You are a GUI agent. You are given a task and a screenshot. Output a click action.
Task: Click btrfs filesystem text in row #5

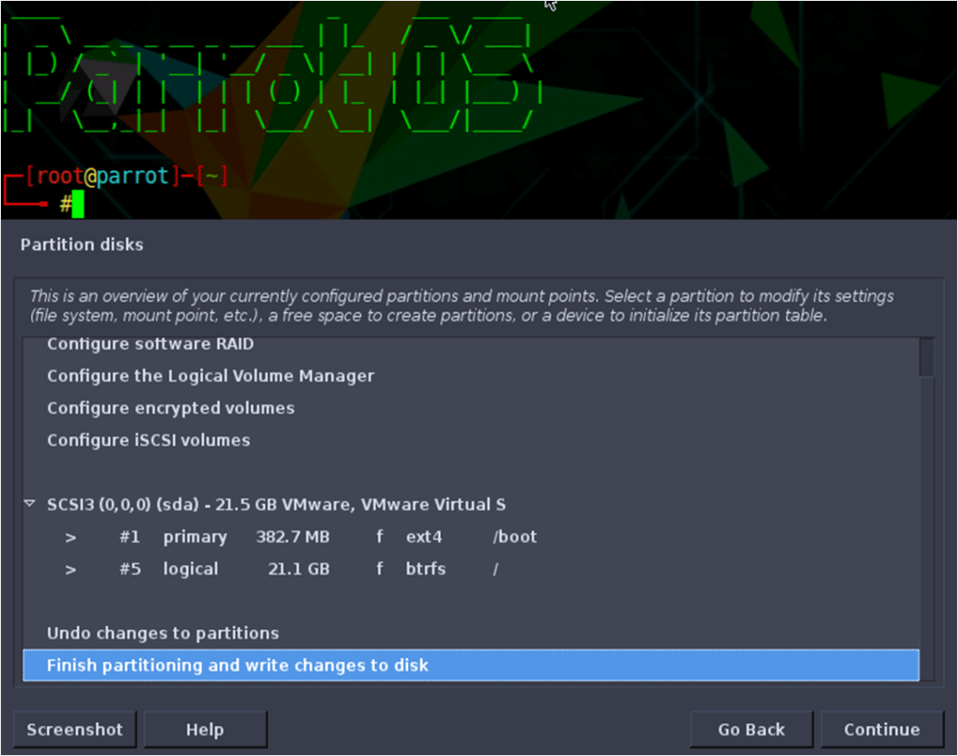pyautogui.click(x=426, y=569)
